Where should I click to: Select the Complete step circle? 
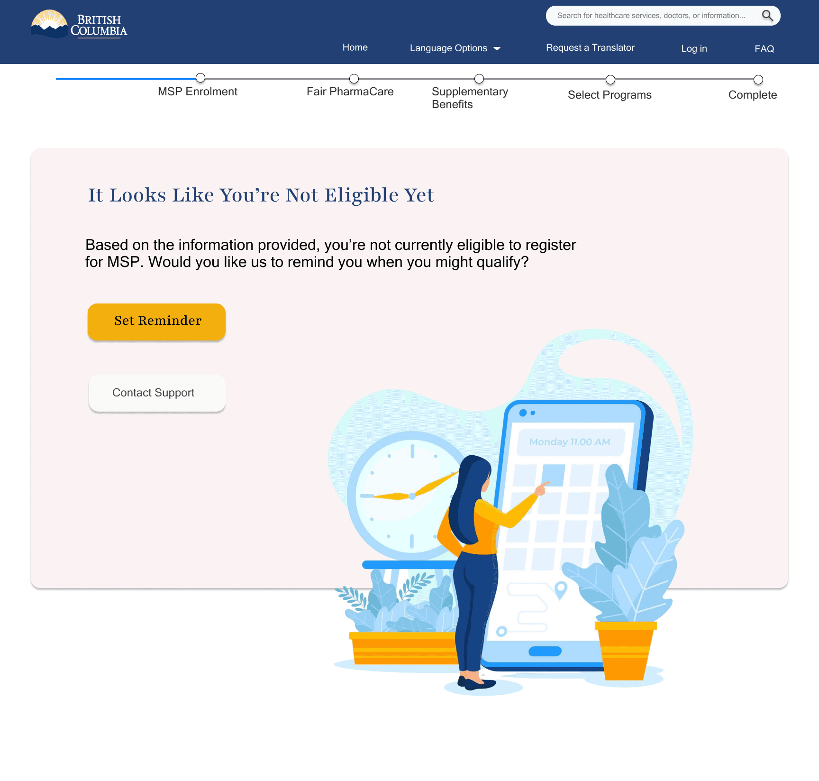point(758,80)
